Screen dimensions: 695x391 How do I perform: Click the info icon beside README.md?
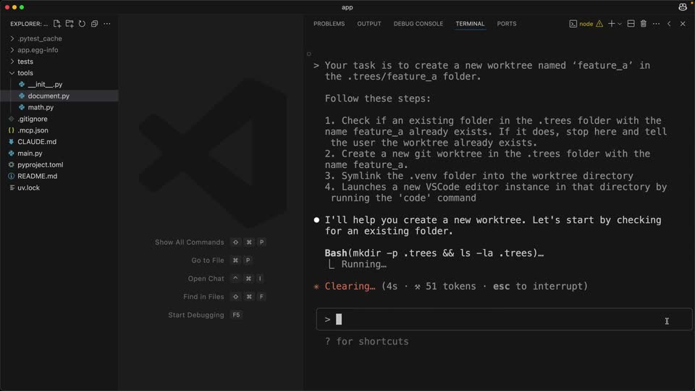(11, 176)
